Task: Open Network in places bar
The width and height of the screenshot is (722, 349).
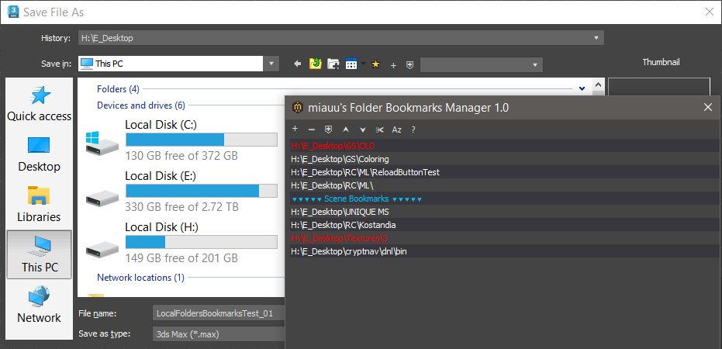Action: [x=39, y=305]
